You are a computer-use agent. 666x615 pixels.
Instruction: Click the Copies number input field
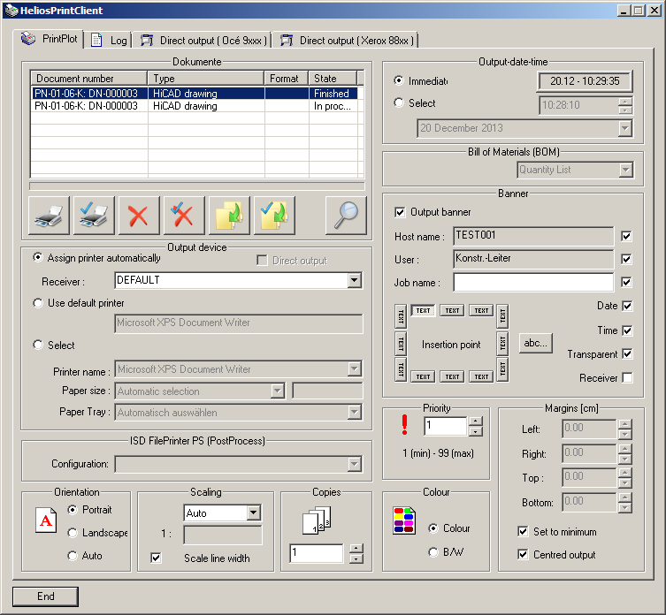[x=317, y=553]
